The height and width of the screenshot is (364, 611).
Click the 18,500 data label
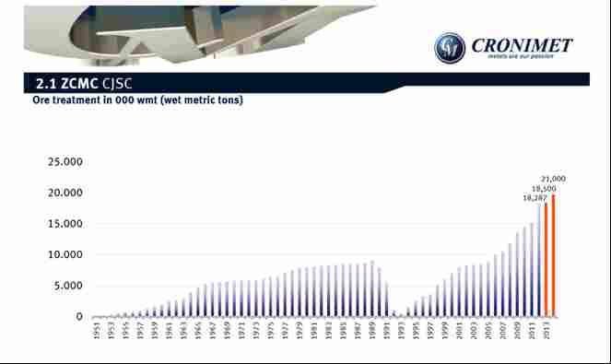(544, 189)
